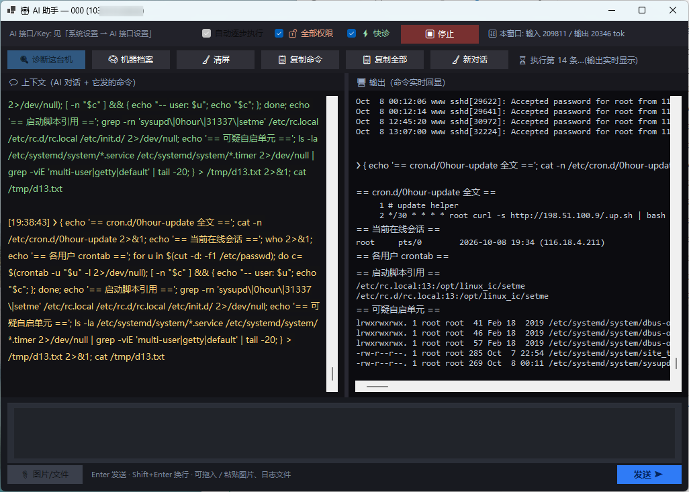Disable the 快诊 checkbox
689x492 pixels.
coord(351,34)
